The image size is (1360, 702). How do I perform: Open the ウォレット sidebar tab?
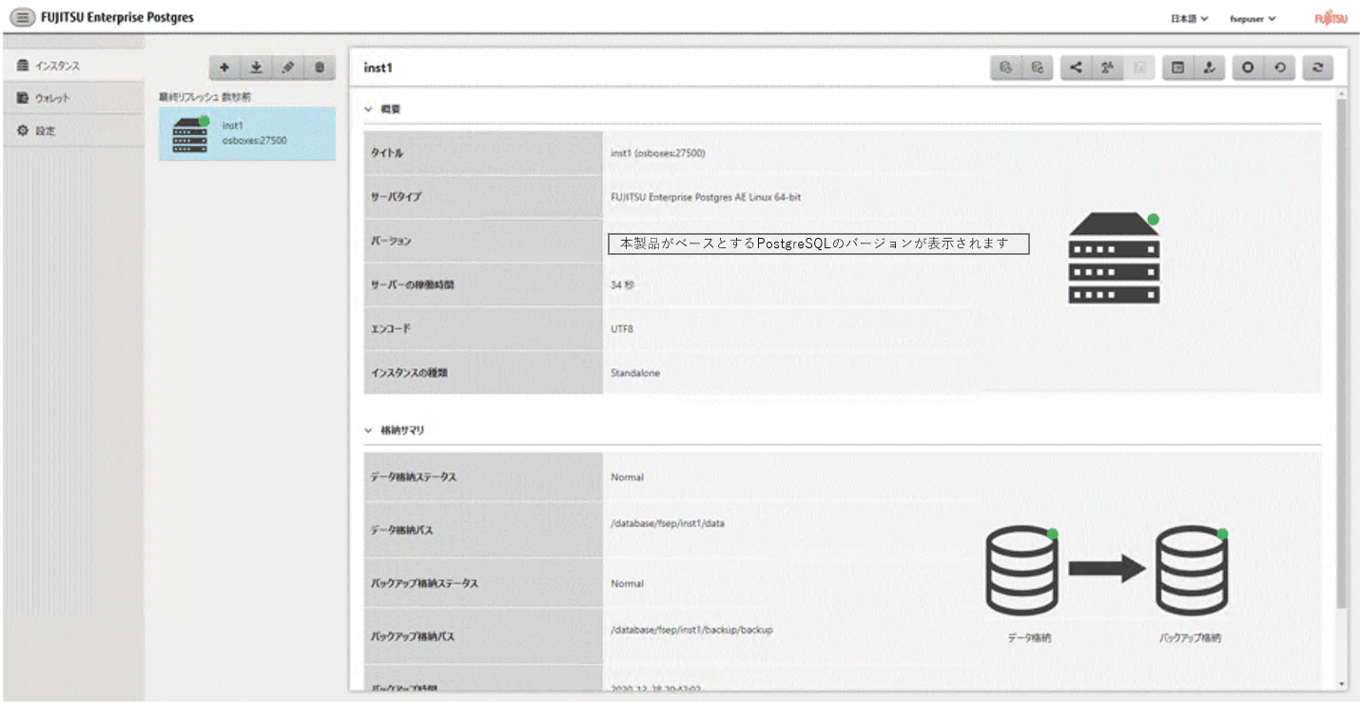(x=73, y=98)
